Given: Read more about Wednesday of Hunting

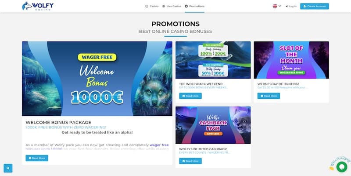Looking at the screenshot, I should point(269,96).
